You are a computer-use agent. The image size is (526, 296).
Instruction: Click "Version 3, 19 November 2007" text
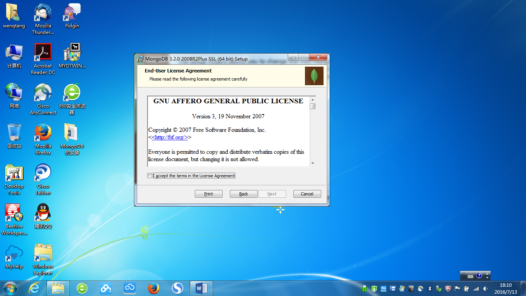pyautogui.click(x=228, y=116)
